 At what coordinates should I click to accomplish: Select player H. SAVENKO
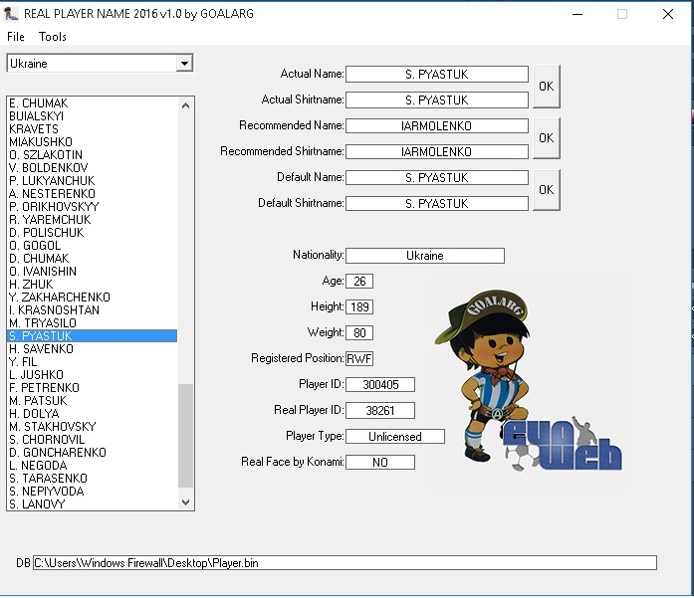pyautogui.click(x=92, y=349)
